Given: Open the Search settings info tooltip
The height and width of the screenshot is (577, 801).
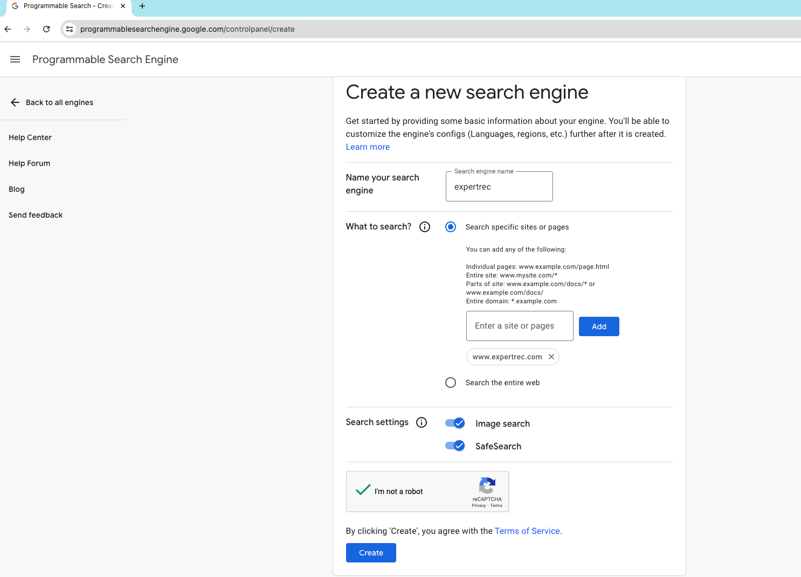Looking at the screenshot, I should pos(421,422).
